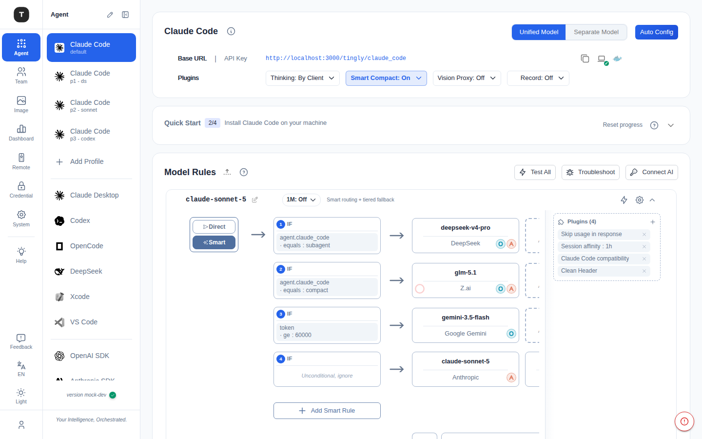Switch to the API Key tab

(235, 59)
